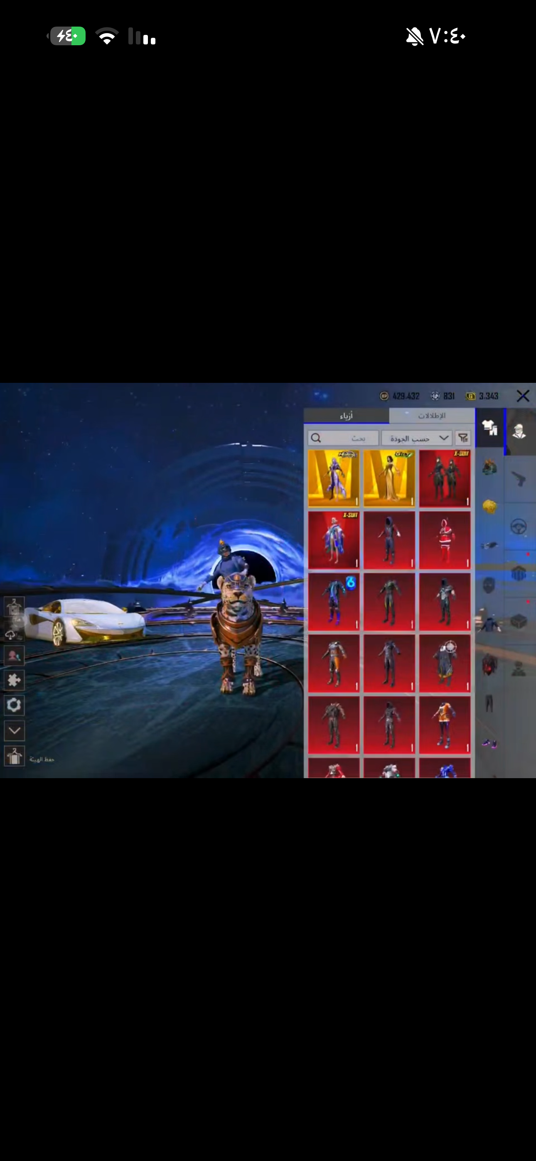Pick the orange basketball jersey outfit
The image size is (536, 1161).
pos(445,725)
